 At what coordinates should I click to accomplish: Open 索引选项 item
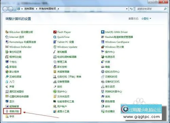(x=108, y=86)
